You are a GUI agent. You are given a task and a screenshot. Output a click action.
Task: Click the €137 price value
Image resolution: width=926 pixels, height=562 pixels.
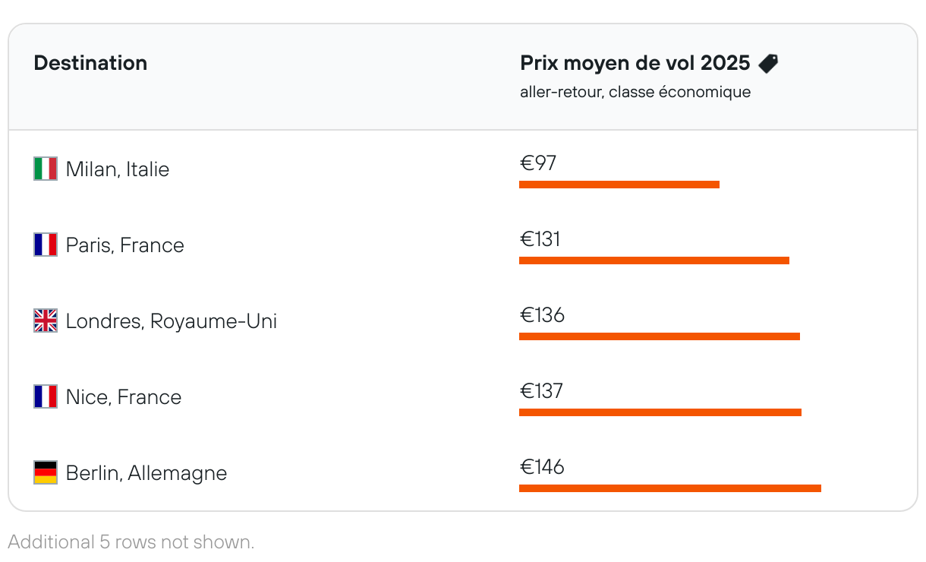point(541,391)
